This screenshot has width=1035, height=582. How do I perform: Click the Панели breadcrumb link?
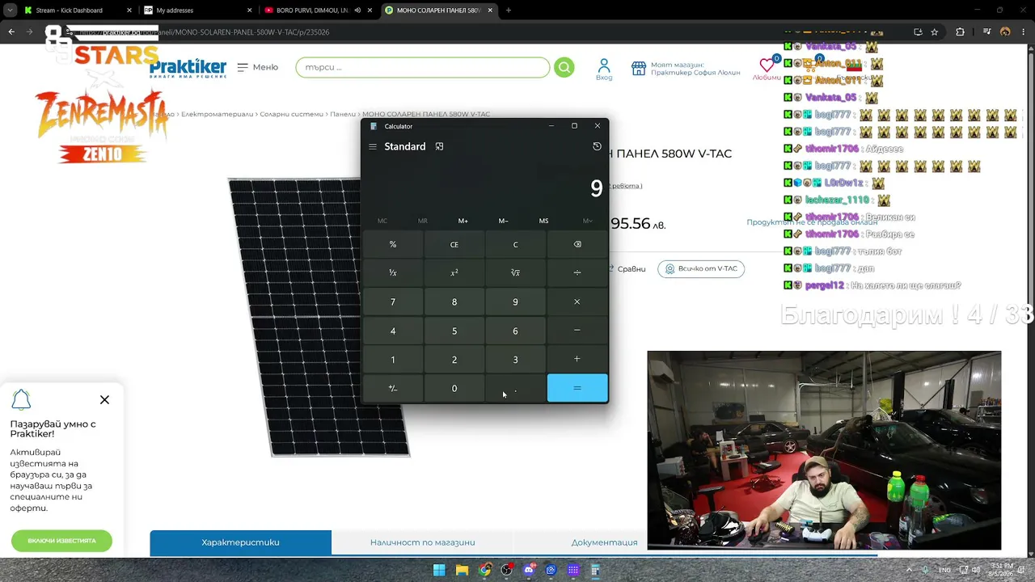pos(343,114)
